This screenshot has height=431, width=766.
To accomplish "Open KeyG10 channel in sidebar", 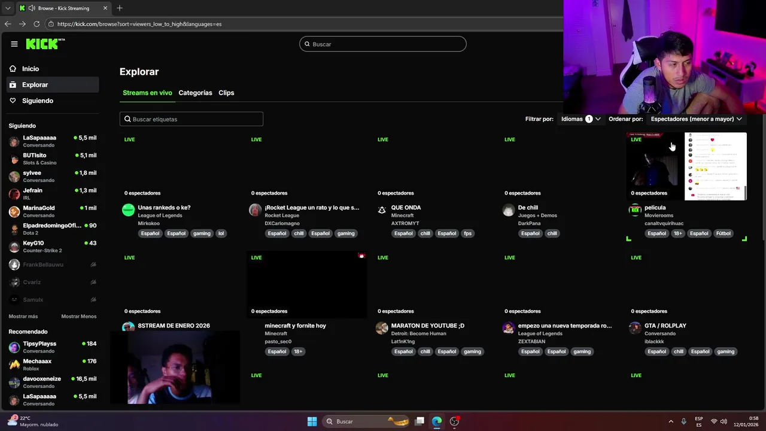I will click(53, 247).
